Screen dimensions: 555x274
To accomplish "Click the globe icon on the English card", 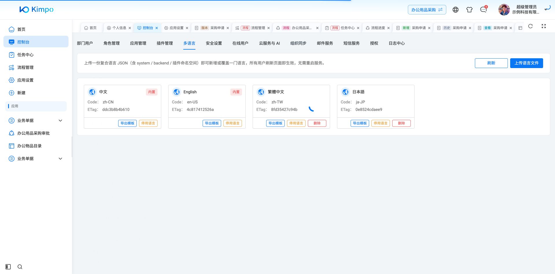I will click(x=177, y=92).
